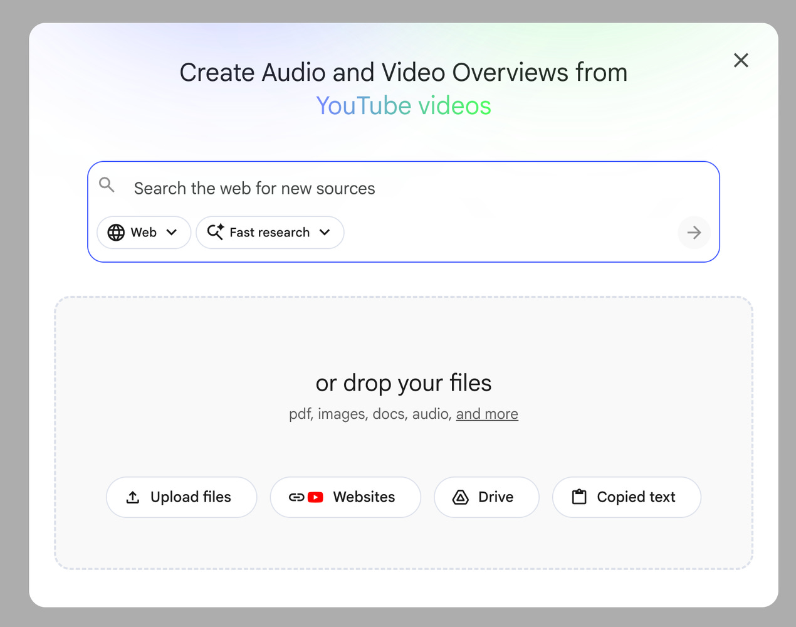Screen dimensions: 796x627
Task: Open the 'and more' file types link
Action: pyautogui.click(x=487, y=414)
